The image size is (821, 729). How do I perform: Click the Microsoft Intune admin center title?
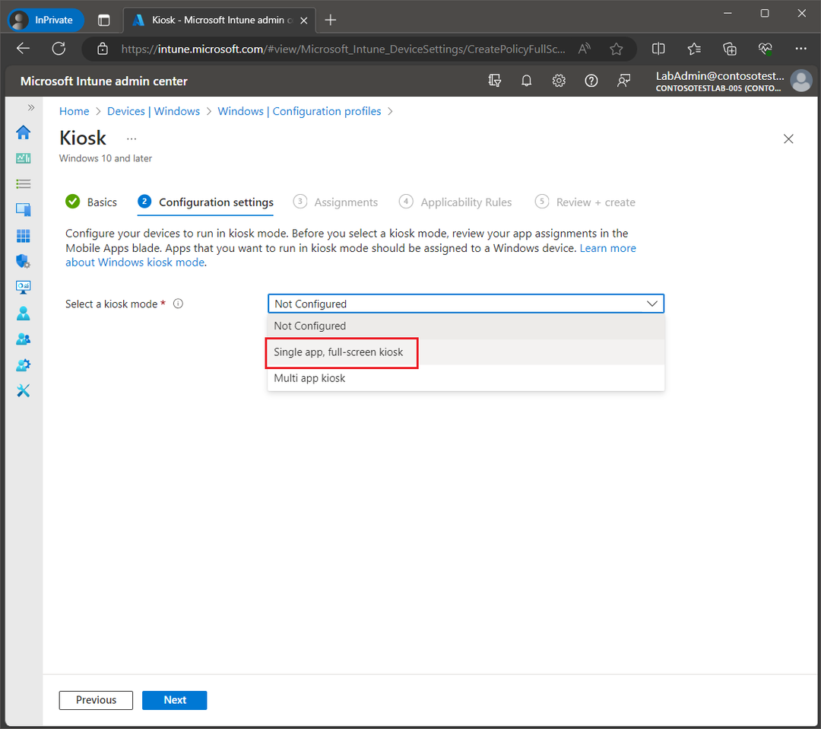click(x=103, y=81)
